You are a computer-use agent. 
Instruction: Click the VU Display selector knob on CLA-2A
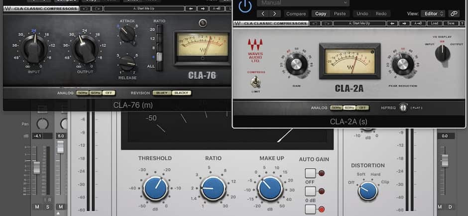pyautogui.click(x=443, y=54)
